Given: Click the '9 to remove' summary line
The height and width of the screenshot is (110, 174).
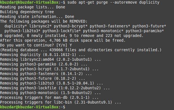Looking at the screenshot, I should click(72, 36).
